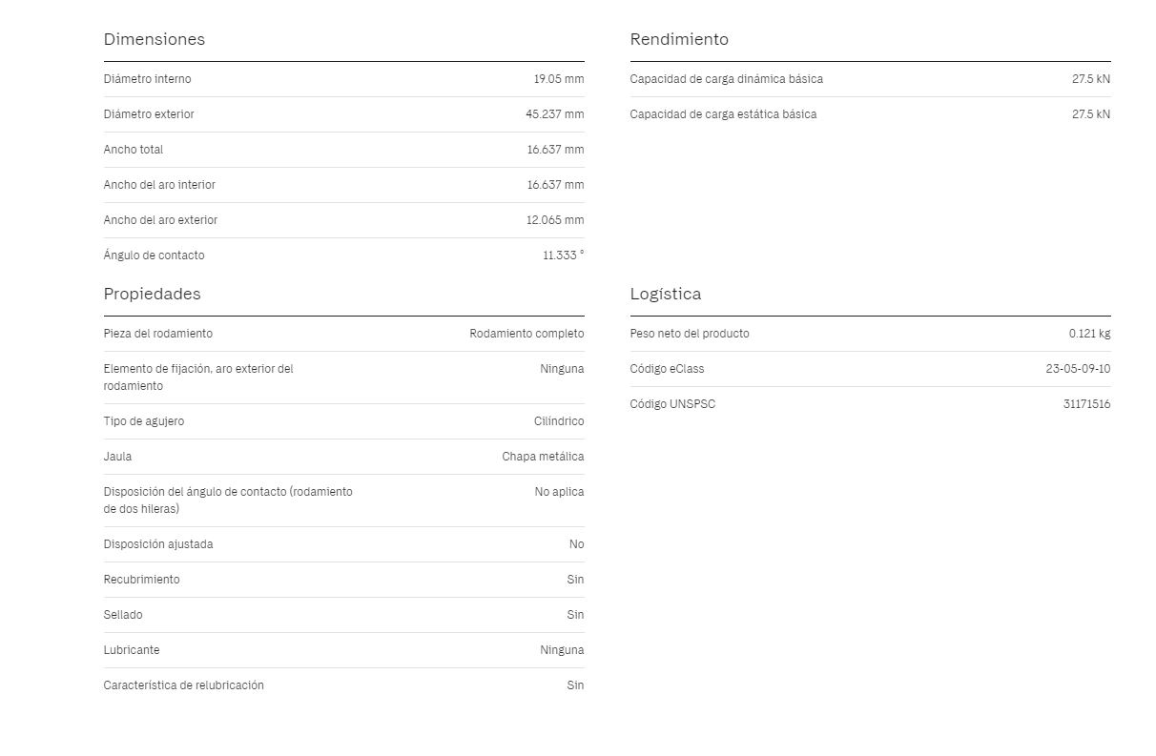Select the Logística section heading
The width and height of the screenshot is (1156, 756).
click(x=665, y=294)
